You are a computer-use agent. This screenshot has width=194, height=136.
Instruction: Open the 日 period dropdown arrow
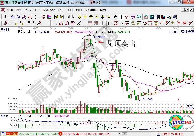coord(8,17)
